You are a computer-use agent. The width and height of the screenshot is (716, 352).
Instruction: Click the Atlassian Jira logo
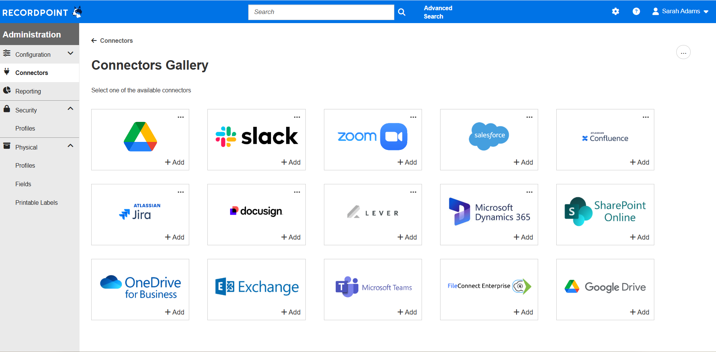[x=140, y=212]
